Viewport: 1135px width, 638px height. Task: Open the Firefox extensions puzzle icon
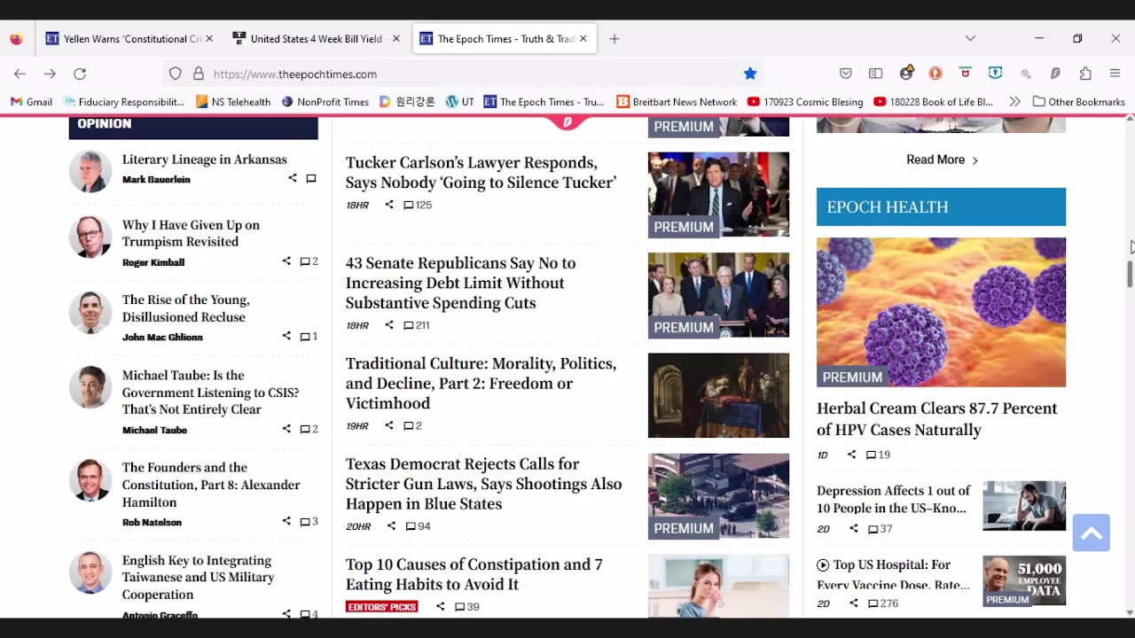click(1085, 74)
